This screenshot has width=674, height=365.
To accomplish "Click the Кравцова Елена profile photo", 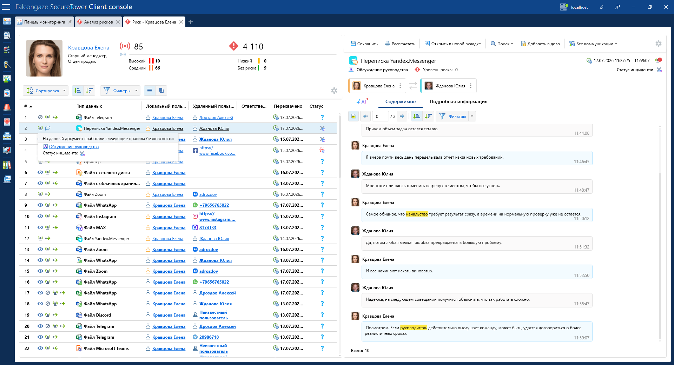I will pos(44,58).
